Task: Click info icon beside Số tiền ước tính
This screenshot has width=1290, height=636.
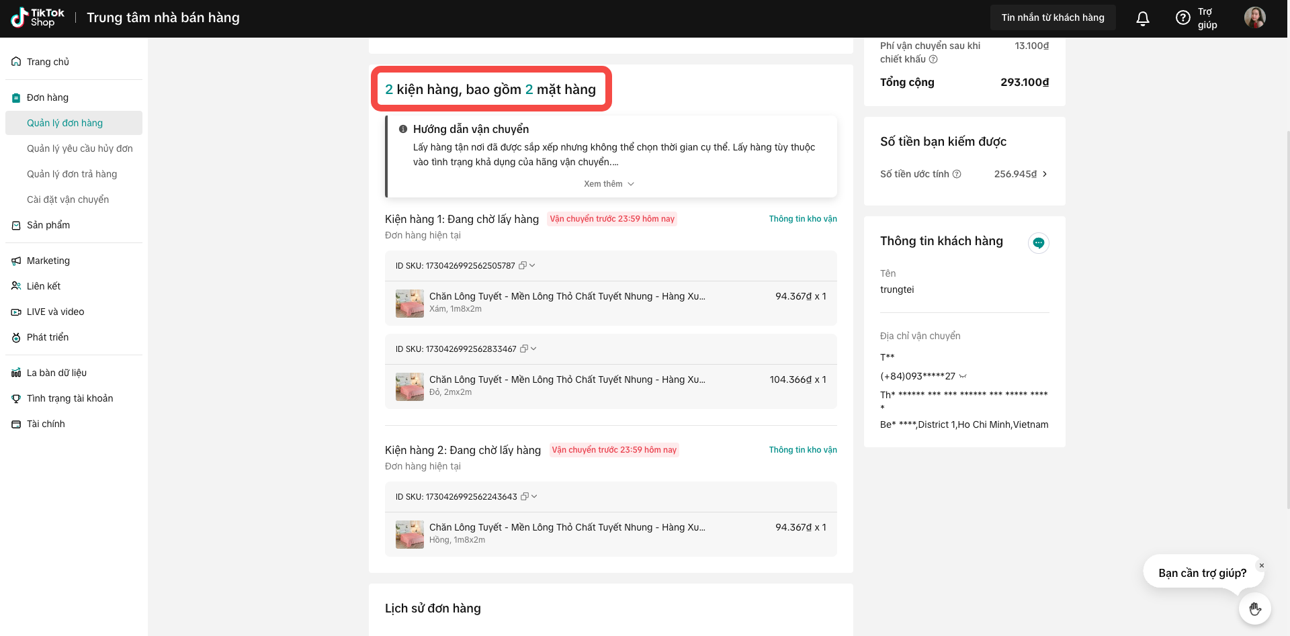Action: click(957, 174)
